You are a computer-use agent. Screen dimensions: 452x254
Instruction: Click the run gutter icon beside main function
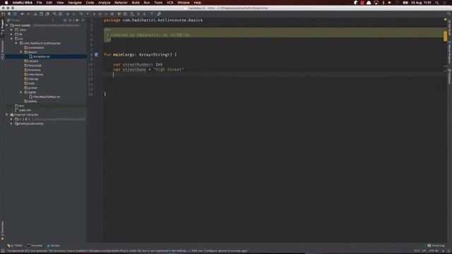point(97,54)
